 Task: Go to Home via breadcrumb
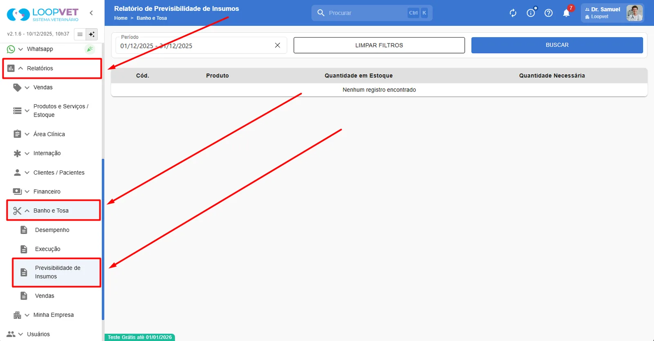121,18
